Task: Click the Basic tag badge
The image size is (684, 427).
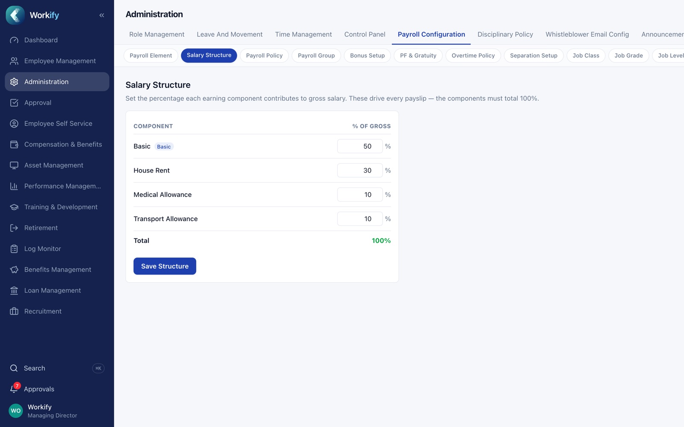Action: 164,146
